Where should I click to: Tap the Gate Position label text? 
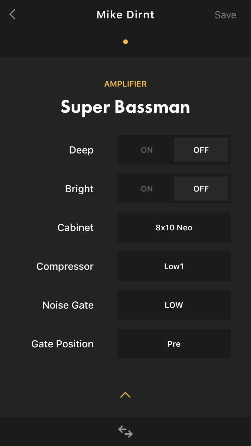tap(63, 344)
